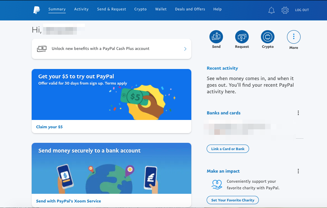
Task: Click the Link a Card or Bank button
Action: (228, 149)
